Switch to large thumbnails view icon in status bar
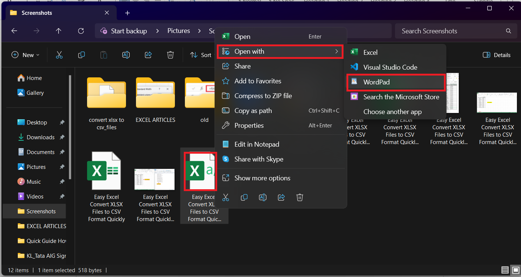 pos(515,270)
